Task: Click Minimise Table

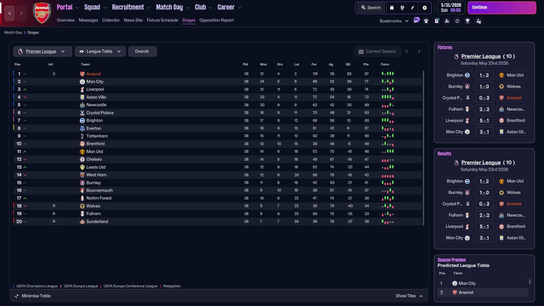Action: point(32,296)
